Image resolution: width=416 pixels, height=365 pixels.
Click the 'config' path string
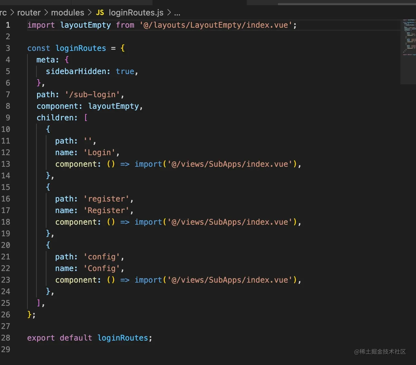102,257
